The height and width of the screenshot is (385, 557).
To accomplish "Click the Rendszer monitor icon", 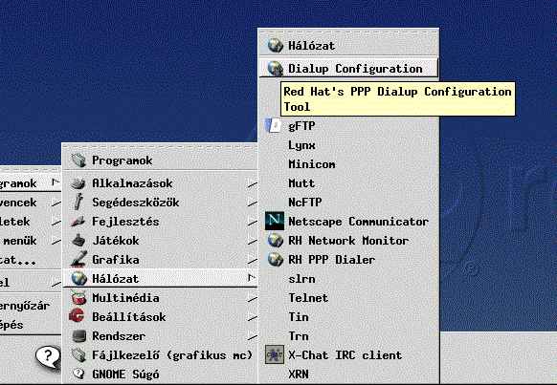I will 78,335.
